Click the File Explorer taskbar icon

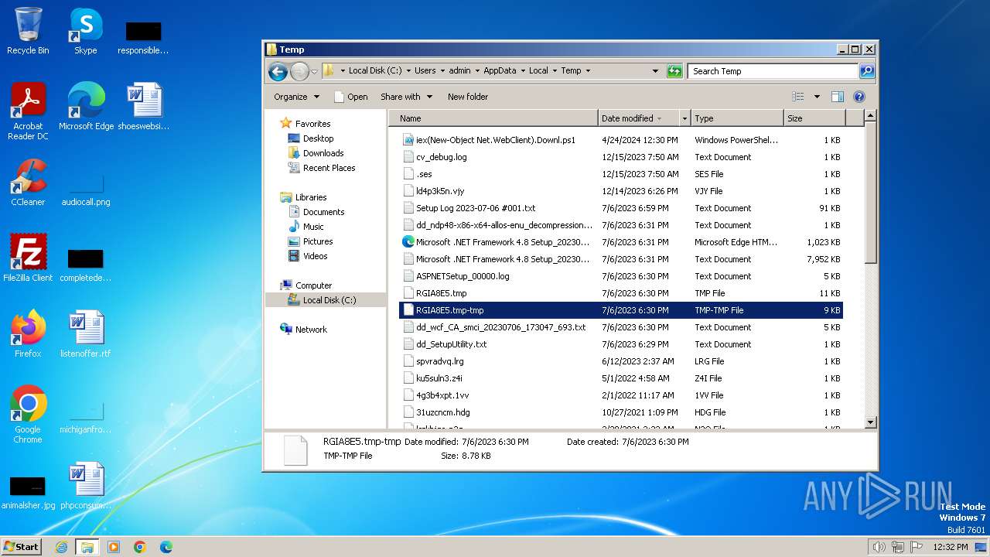(87, 547)
